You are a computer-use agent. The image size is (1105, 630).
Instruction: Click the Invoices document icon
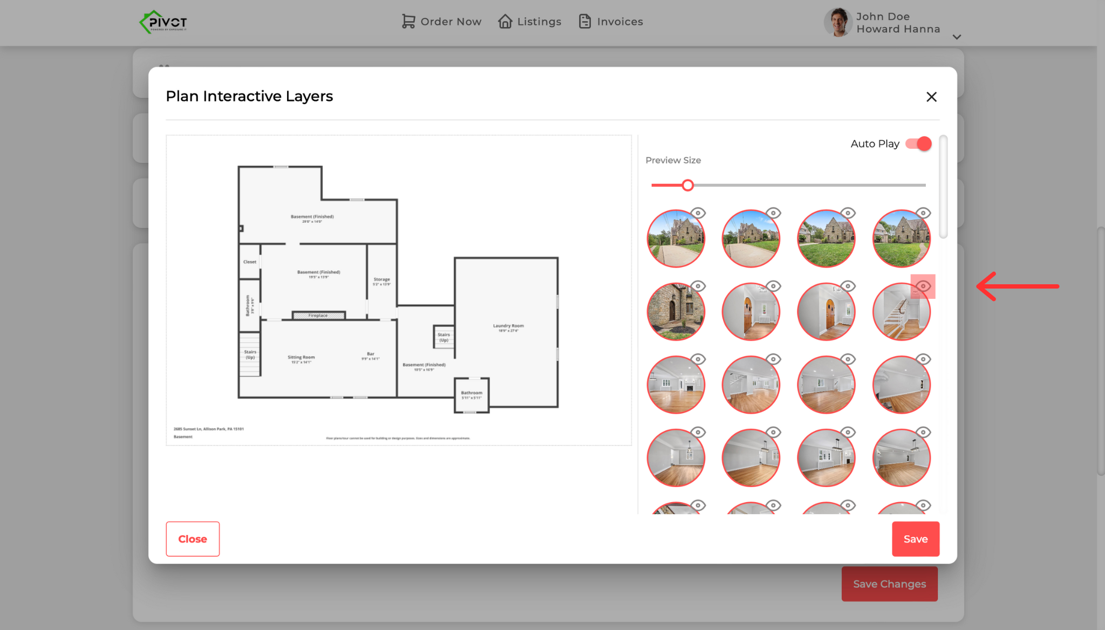click(x=585, y=22)
